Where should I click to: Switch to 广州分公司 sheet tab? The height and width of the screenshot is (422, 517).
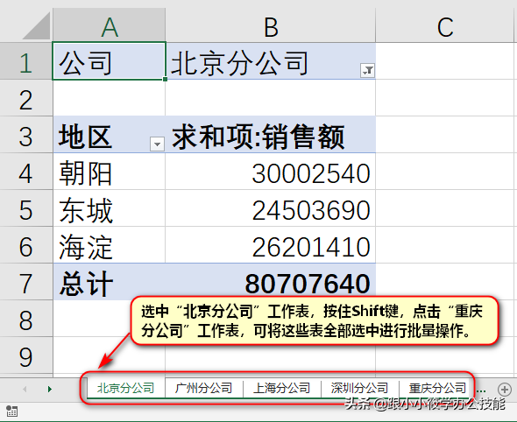[204, 388]
